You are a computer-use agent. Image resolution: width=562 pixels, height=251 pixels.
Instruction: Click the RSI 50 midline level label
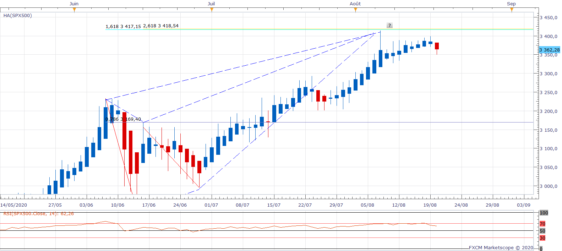point(542,231)
